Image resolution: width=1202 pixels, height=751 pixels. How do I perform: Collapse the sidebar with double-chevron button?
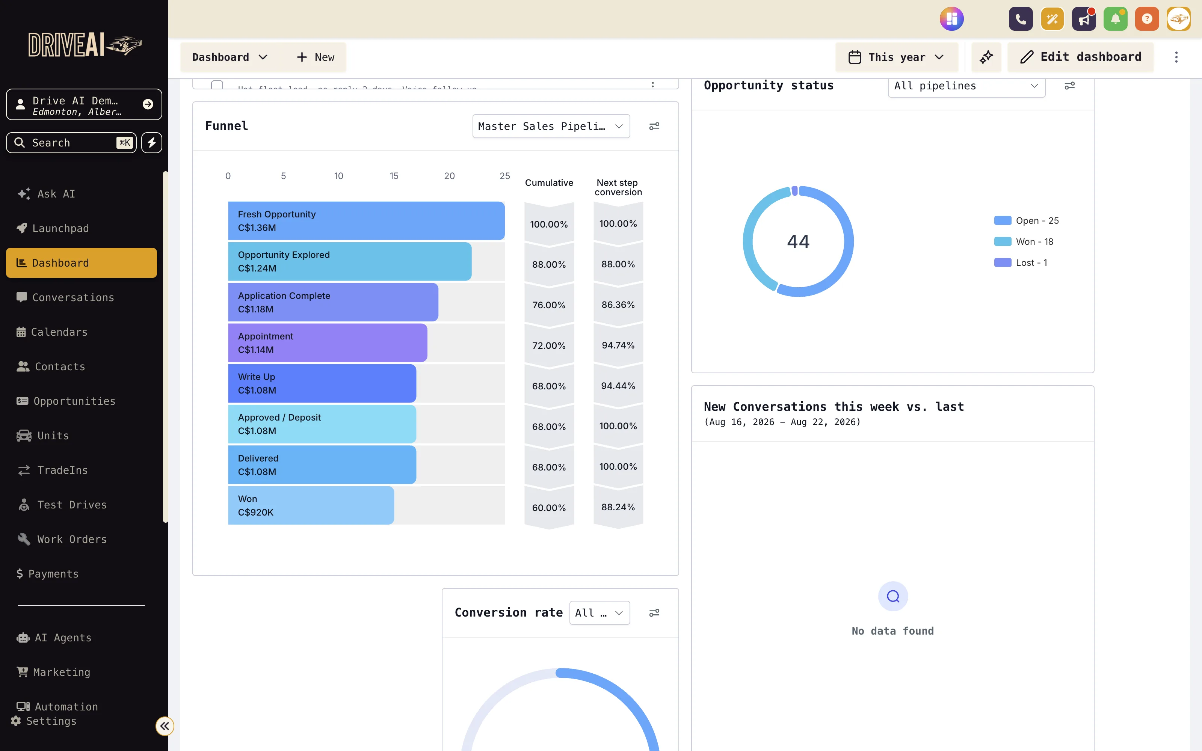165,726
